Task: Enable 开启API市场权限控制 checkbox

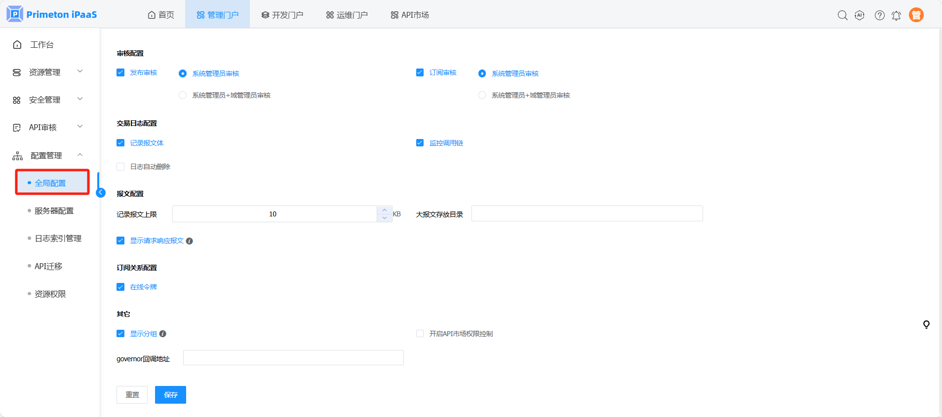Action: click(x=420, y=334)
